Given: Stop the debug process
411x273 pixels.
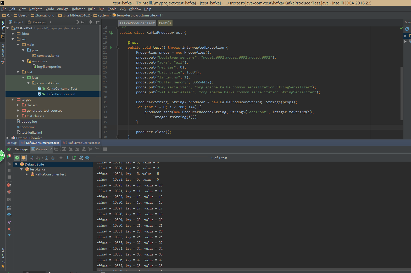Looking at the screenshot, I should pos(9,177).
